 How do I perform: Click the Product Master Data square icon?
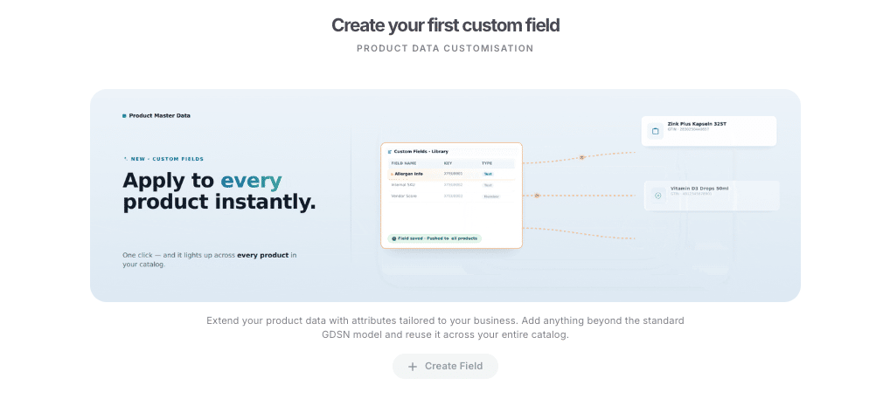click(124, 115)
